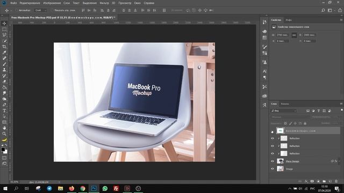Toggle the width-height link chain in Properties
This screenshot has width=344, height=193.
pos(294,35)
